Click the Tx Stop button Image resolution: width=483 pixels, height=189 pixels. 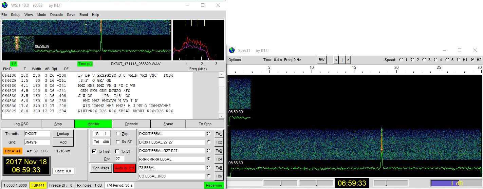(205, 124)
